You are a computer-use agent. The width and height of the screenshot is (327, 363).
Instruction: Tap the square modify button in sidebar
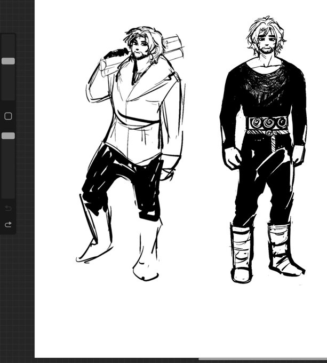pyautogui.click(x=9, y=116)
